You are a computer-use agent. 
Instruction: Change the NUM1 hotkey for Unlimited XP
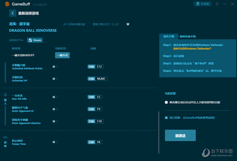(98, 79)
